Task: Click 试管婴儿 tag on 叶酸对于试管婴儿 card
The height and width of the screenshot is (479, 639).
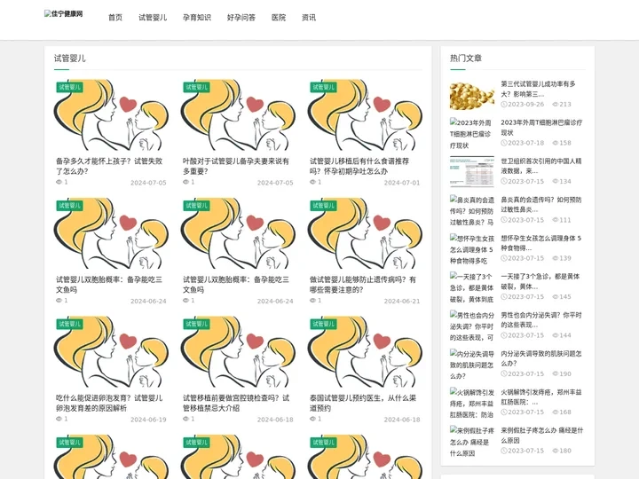Action: [x=196, y=87]
